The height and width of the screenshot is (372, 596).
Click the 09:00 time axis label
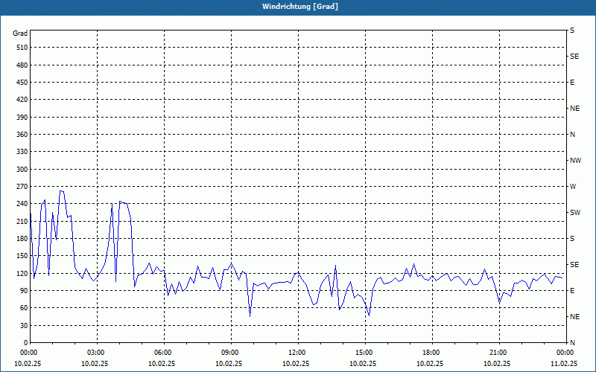(x=229, y=353)
